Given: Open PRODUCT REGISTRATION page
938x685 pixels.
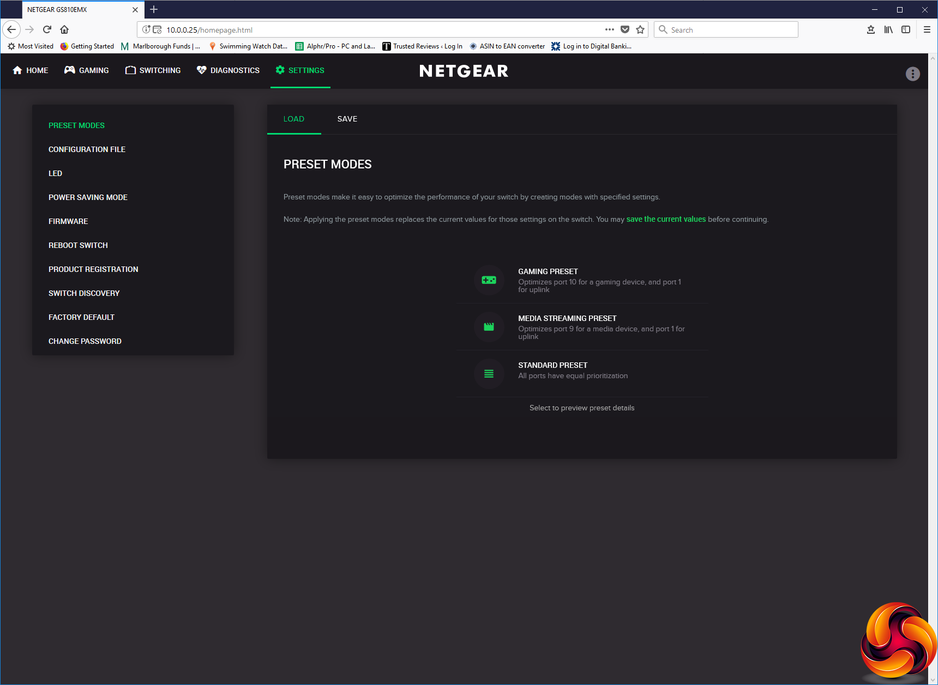Looking at the screenshot, I should (93, 269).
